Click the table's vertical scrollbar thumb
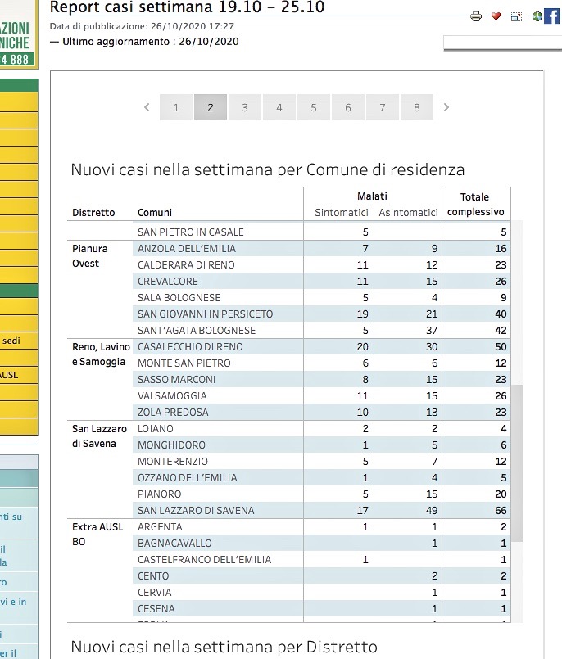 [518, 463]
